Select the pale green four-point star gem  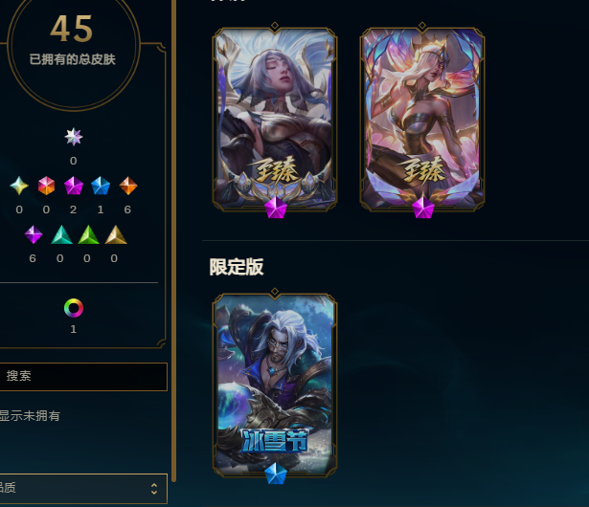pyautogui.click(x=19, y=186)
